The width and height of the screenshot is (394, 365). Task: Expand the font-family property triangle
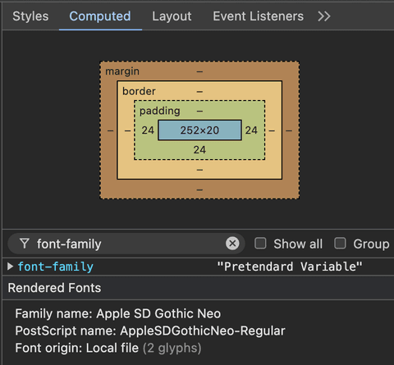click(10, 267)
